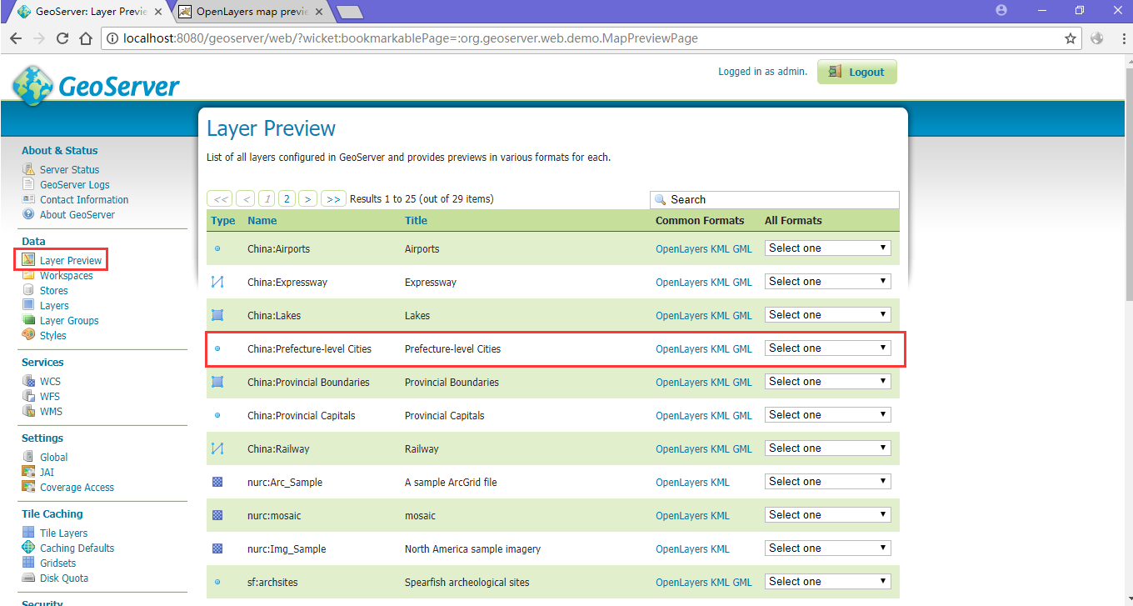Click the GeoServer Logs icon
This screenshot has height=606, width=1133.
[x=29, y=184]
